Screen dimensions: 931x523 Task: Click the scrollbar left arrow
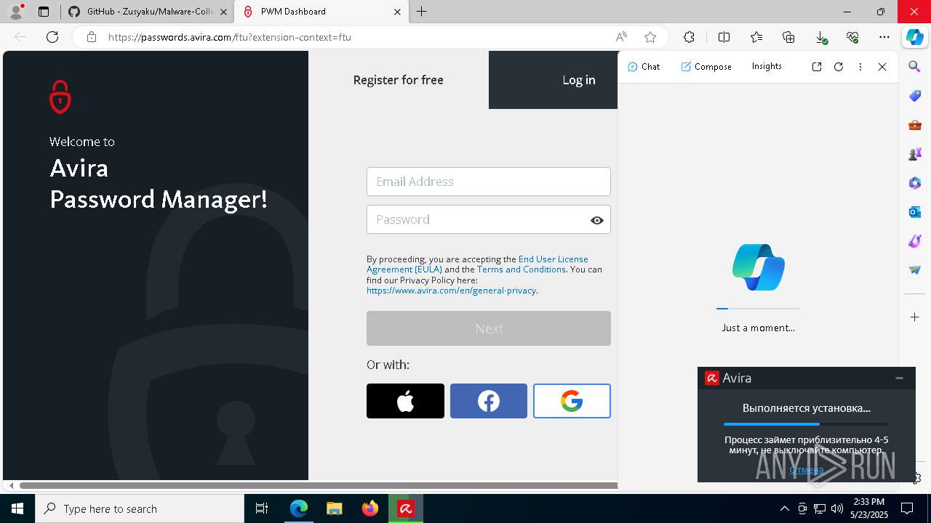click(x=10, y=485)
